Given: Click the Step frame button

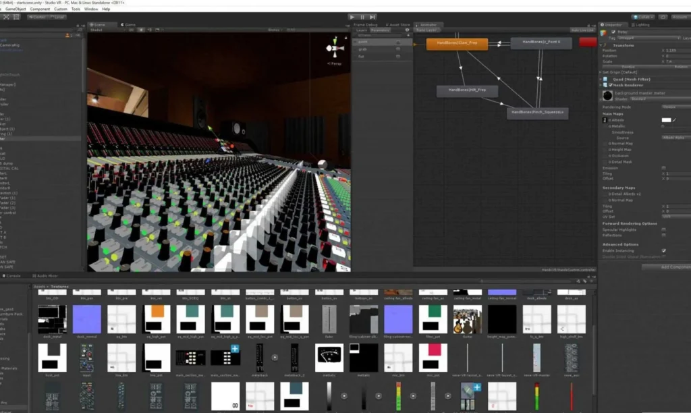Looking at the screenshot, I should pos(373,17).
